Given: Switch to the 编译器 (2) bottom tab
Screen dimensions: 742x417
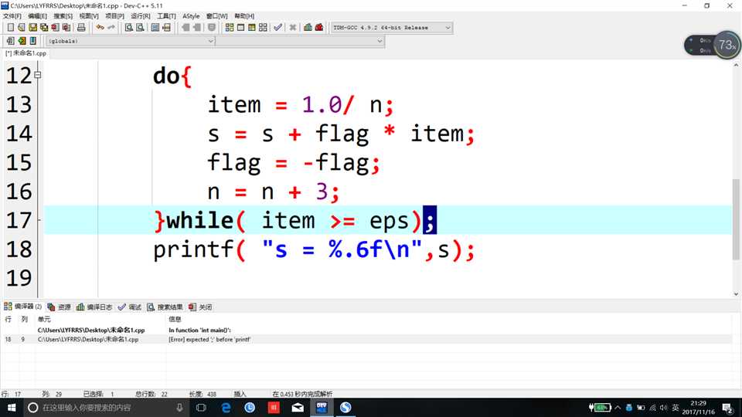Looking at the screenshot, I should [22, 307].
